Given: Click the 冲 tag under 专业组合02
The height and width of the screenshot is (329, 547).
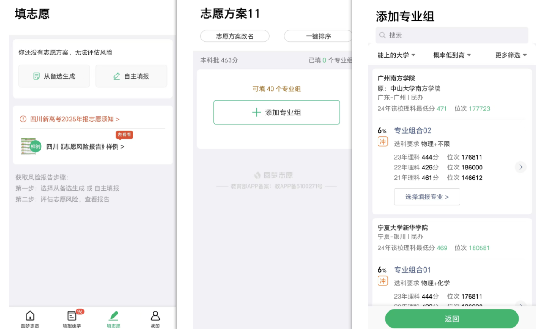Looking at the screenshot, I should (x=383, y=142).
